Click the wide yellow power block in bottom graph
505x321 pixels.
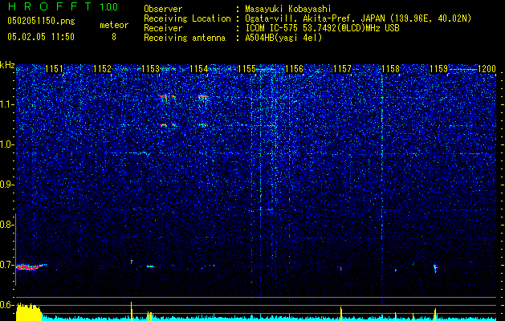pyautogui.click(x=29, y=311)
